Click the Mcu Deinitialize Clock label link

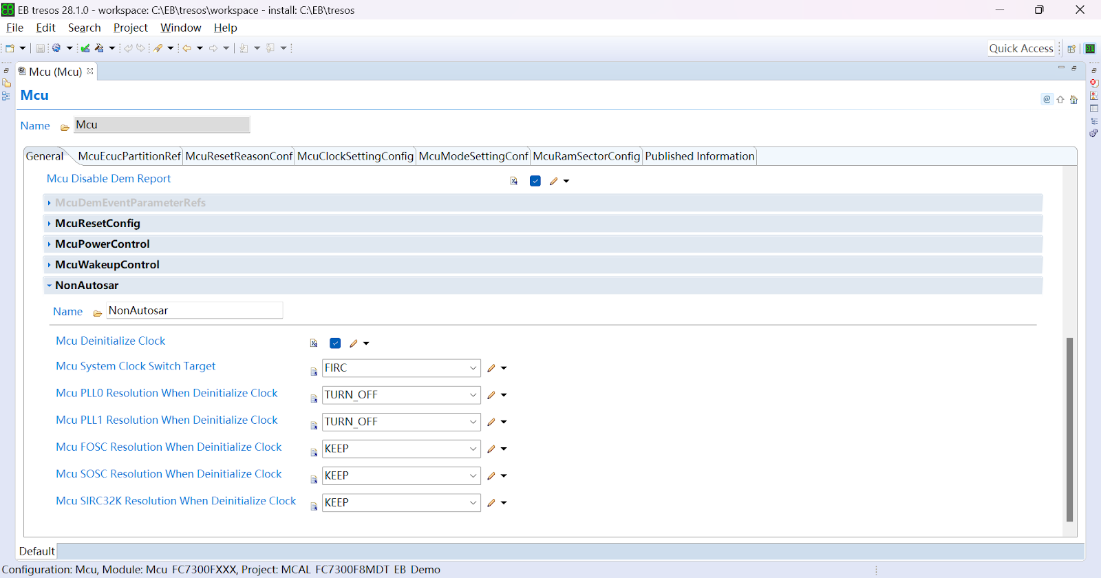111,341
